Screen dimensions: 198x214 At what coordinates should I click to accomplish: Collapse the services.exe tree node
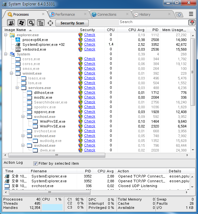point(17,88)
